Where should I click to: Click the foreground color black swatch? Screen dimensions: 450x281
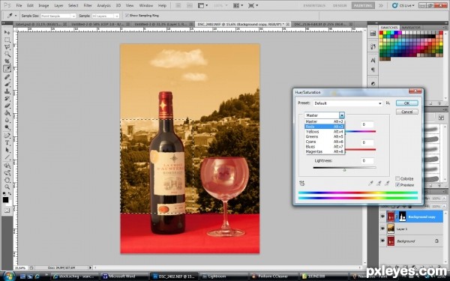pyautogui.click(x=5, y=199)
